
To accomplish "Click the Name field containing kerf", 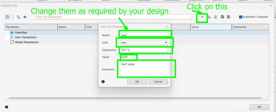I will coord(144,35).
